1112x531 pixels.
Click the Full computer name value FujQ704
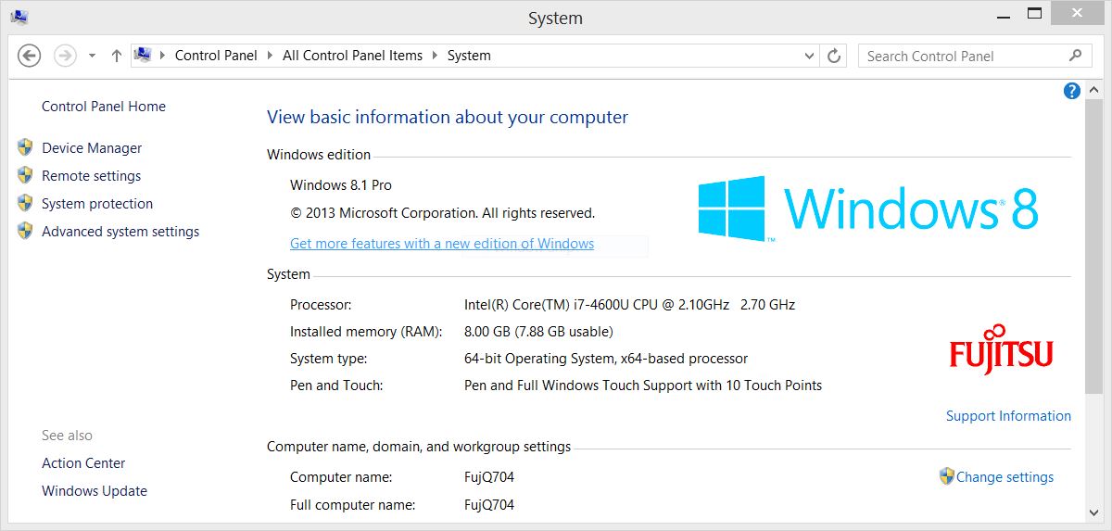pos(488,505)
